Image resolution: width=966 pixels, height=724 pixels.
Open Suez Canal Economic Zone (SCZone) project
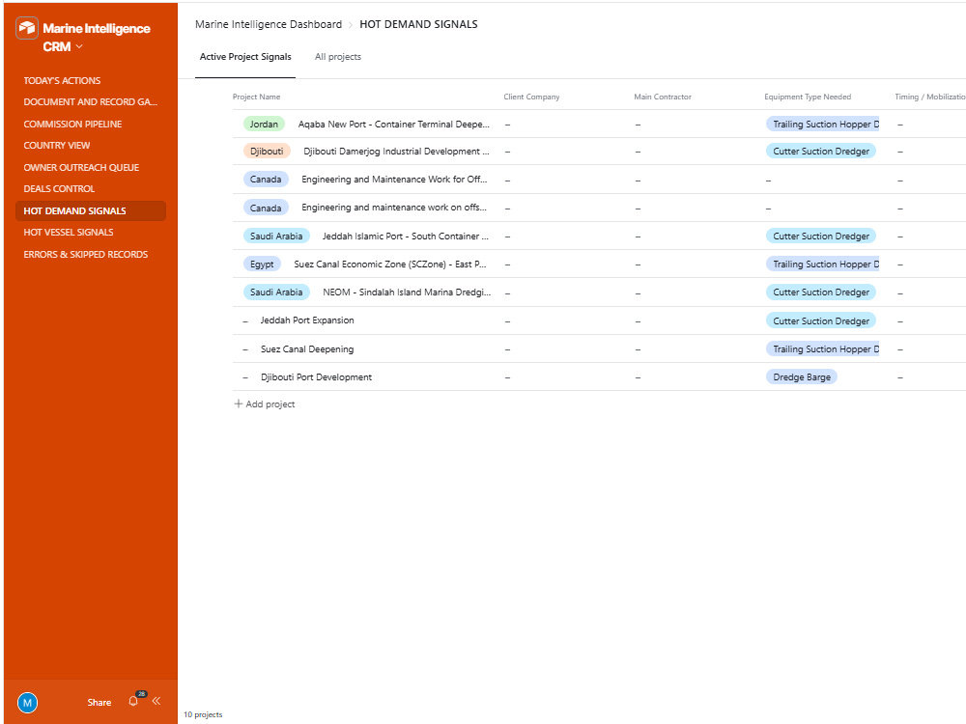pyautogui.click(x=390, y=265)
